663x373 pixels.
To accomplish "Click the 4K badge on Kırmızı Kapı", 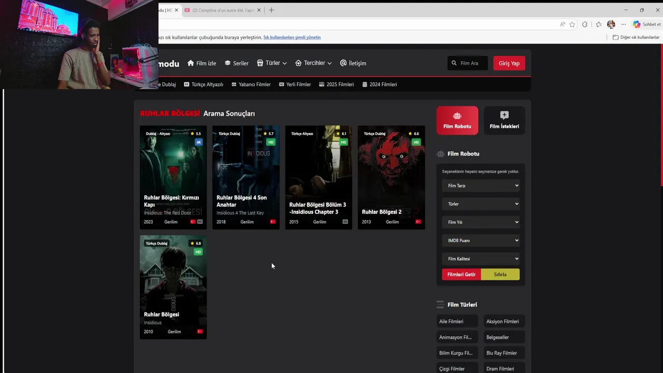I will pos(198,142).
